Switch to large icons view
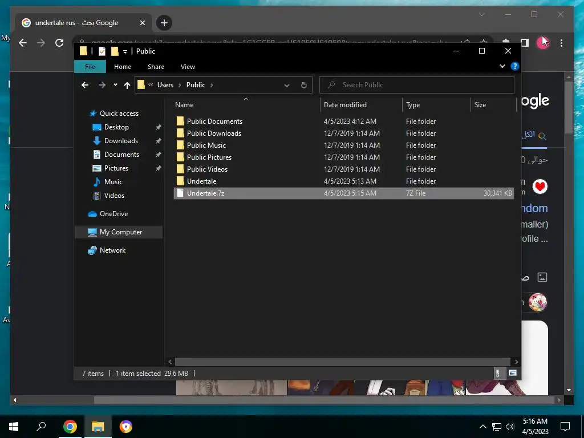 [513, 373]
